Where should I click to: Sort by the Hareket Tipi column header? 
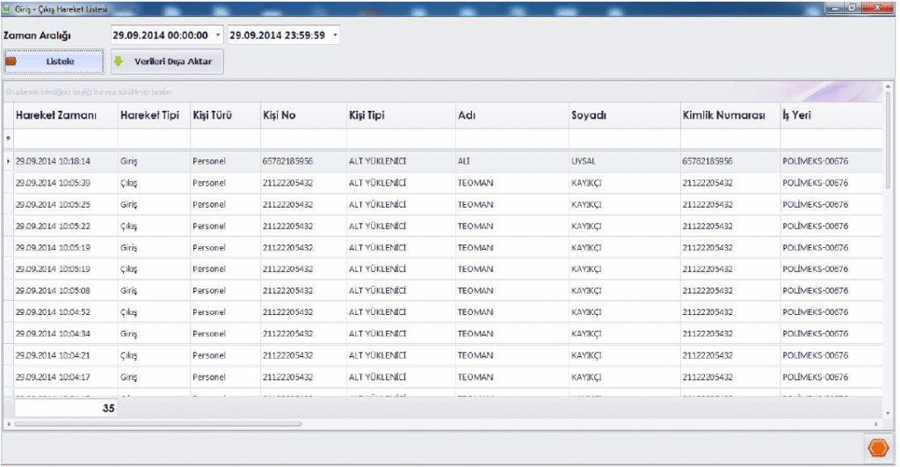coord(149,115)
